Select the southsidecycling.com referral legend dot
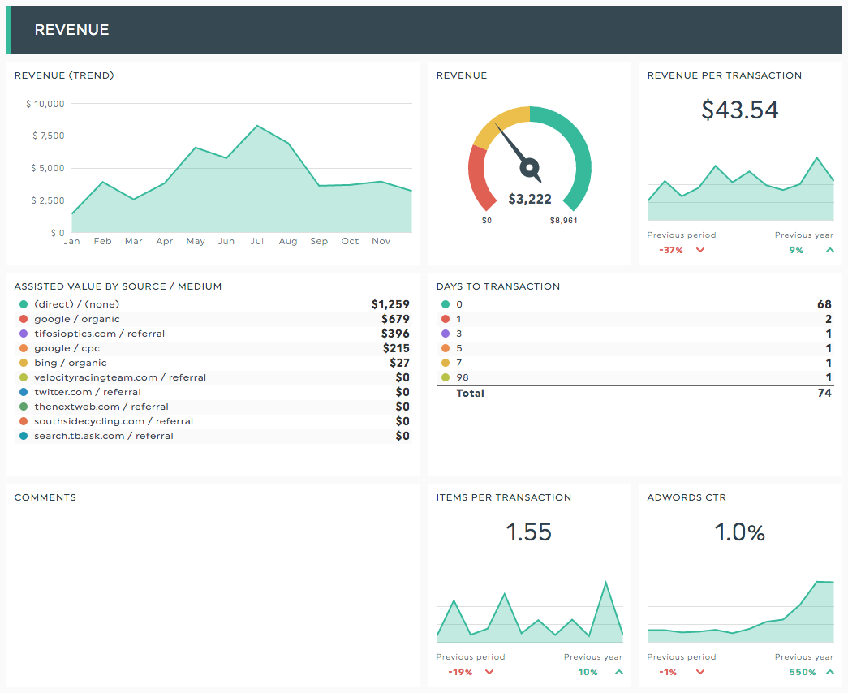848x693 pixels. click(x=24, y=421)
